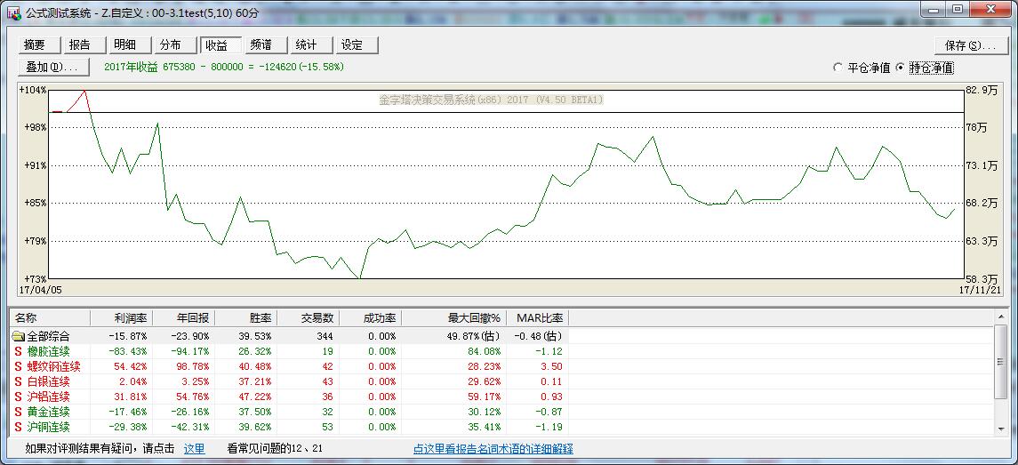Viewport: 1018px width, 465px height.
Task: Open the 点这里看报告名词术语的详细解释 link
Action: (493, 449)
